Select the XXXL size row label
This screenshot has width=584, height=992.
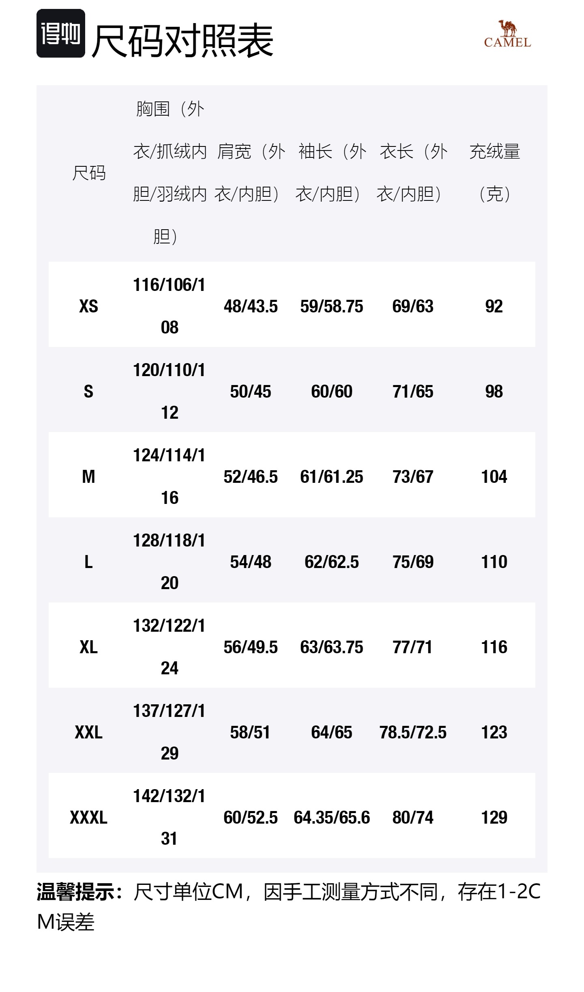tap(89, 818)
